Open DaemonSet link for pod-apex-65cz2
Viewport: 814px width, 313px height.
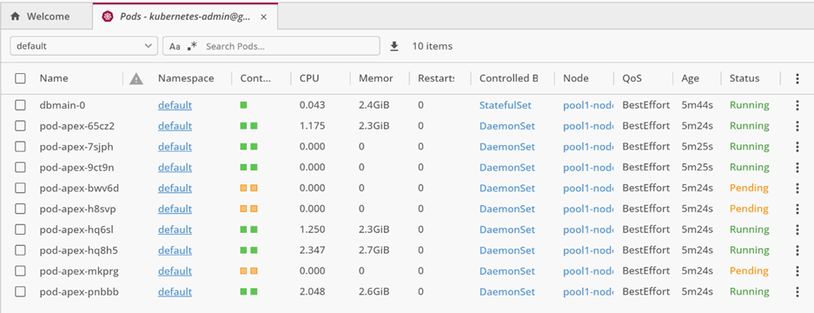click(x=507, y=126)
